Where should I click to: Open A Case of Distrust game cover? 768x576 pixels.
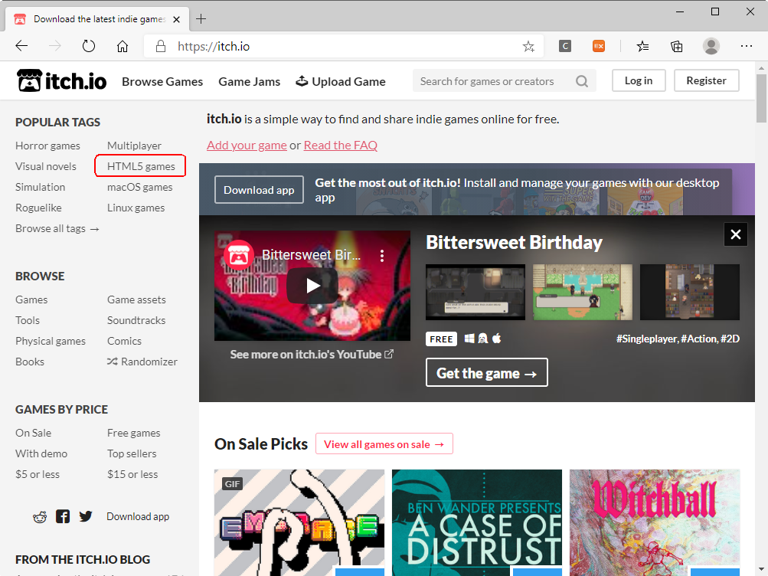pos(477,522)
